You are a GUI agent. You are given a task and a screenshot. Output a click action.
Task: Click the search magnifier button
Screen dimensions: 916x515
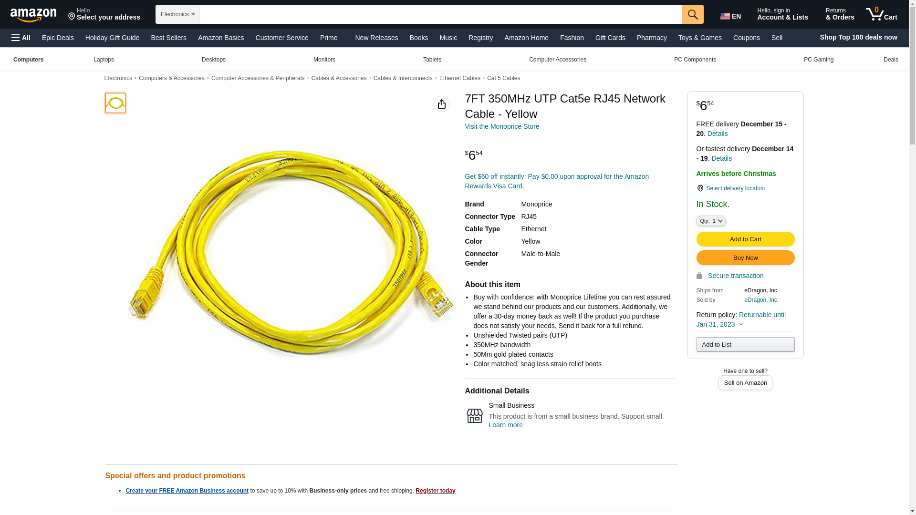[x=693, y=14]
